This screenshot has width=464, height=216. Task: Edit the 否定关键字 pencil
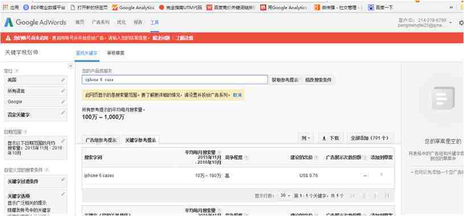coord(63,113)
